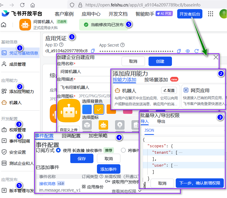
Task: Reveal App Secret with eye icon
Action: coord(188,51)
